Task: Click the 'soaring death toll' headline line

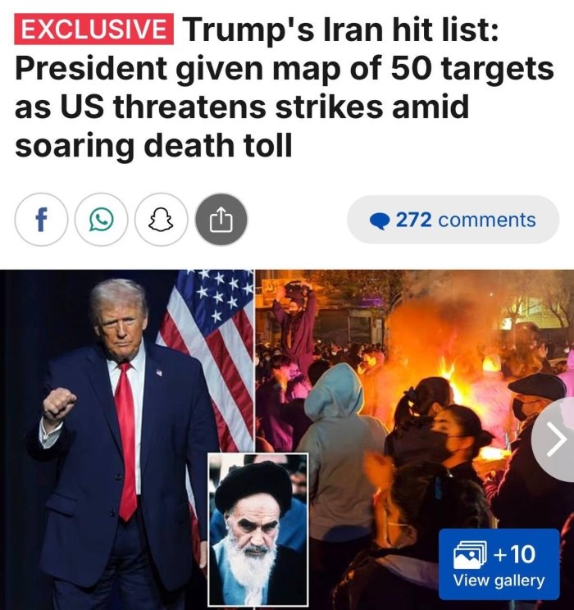Action: click(x=153, y=145)
